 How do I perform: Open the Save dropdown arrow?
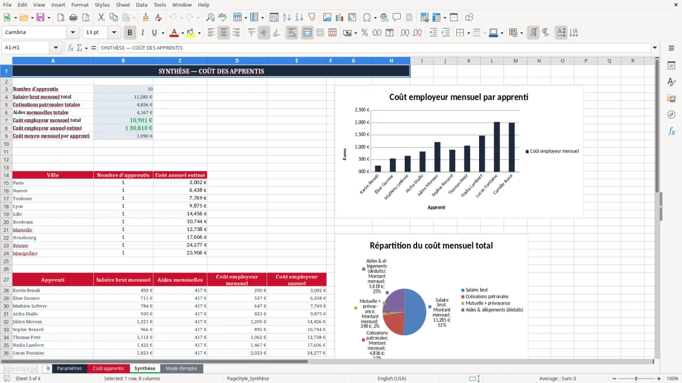(48, 18)
